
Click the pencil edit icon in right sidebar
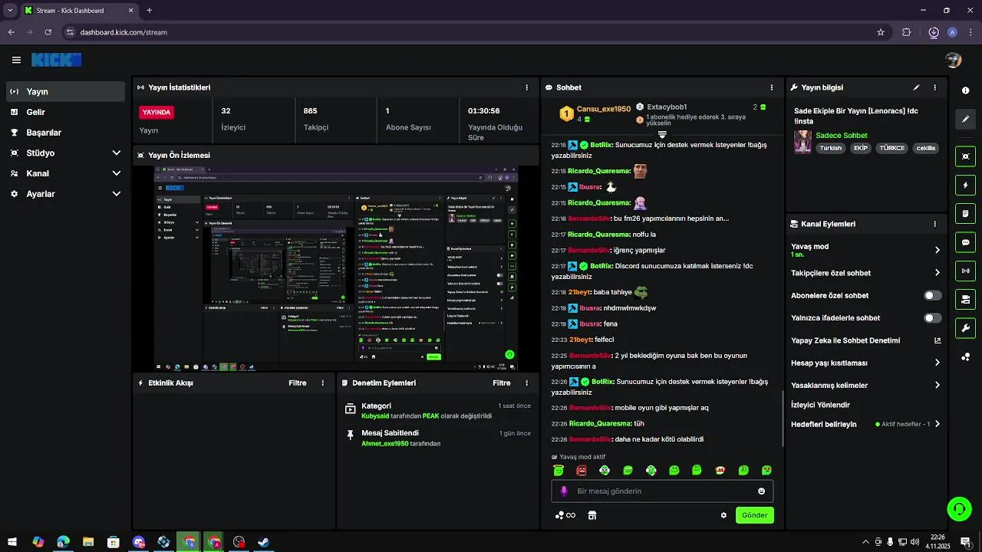(965, 119)
